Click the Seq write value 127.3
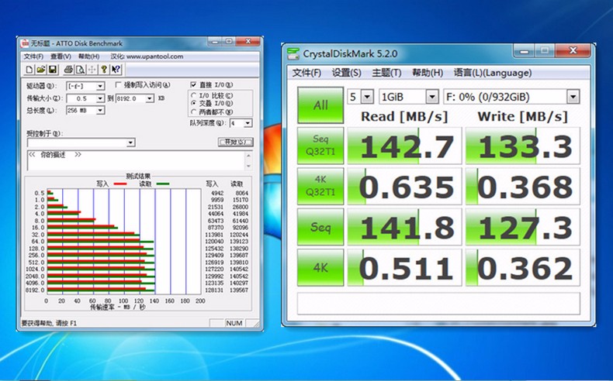 [x=523, y=227]
